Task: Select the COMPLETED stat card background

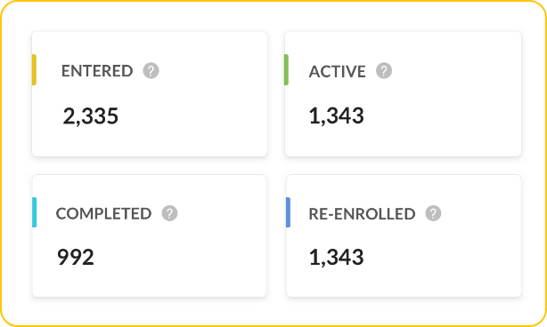Action: [150, 235]
